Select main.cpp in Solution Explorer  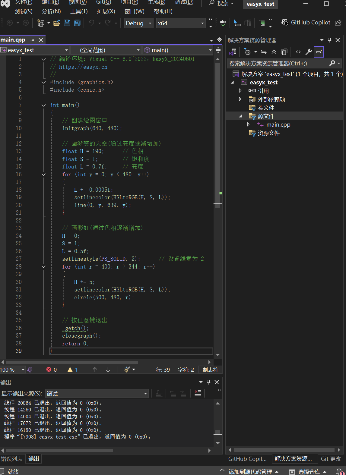click(x=278, y=124)
